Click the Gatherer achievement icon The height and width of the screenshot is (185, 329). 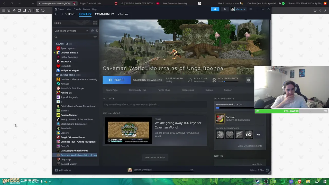(x=220, y=118)
